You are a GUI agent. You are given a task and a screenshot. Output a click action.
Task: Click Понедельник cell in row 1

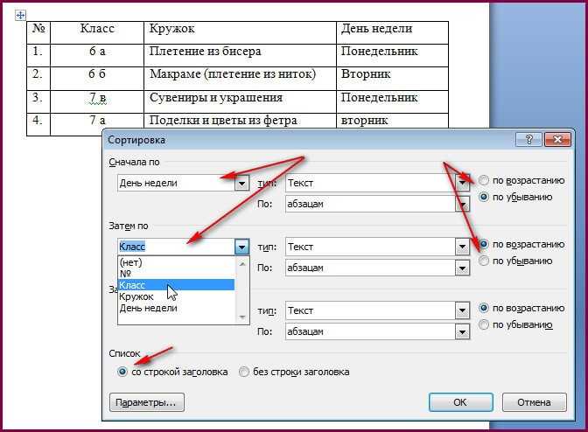tap(392, 55)
